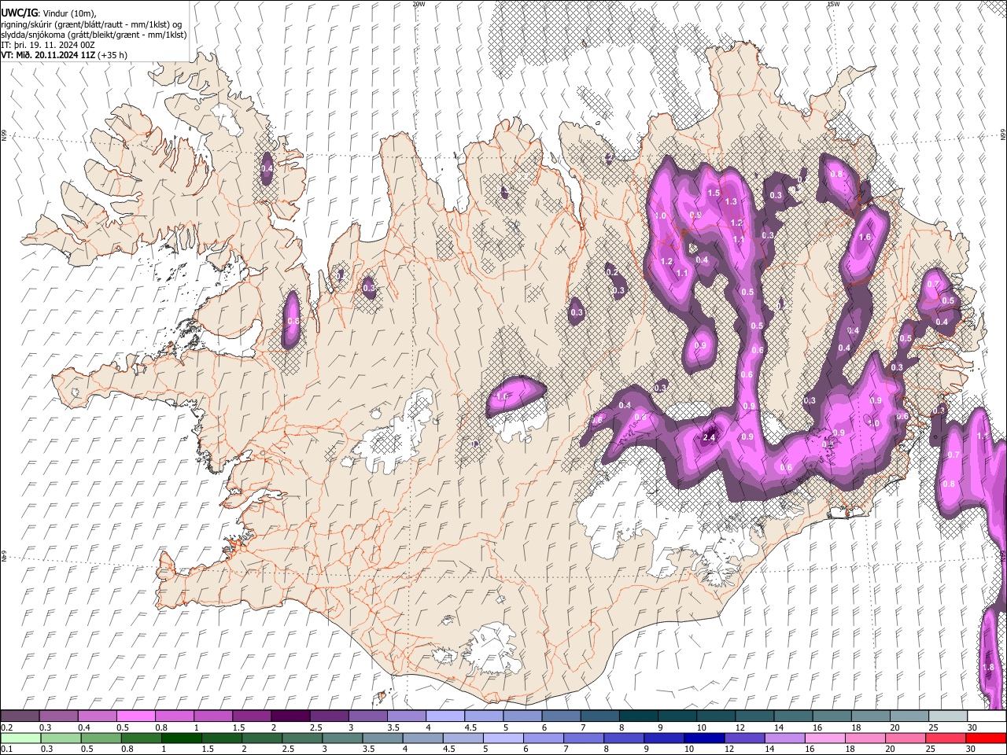Pick the white swatch labelled 30 in snow legend
Viewport: 1007px width, 755px height.
click(987, 716)
